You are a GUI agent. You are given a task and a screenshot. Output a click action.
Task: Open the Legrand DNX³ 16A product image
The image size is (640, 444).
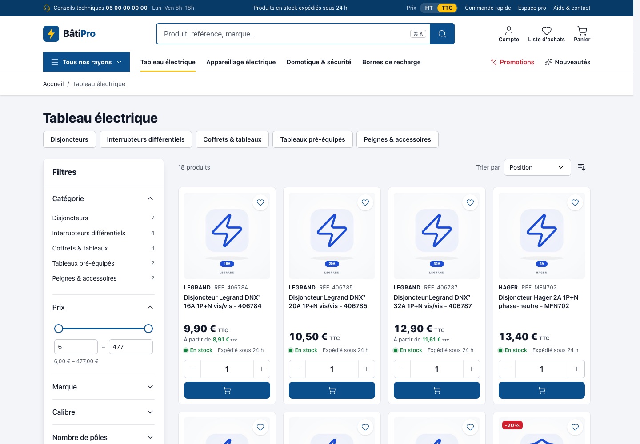click(227, 236)
